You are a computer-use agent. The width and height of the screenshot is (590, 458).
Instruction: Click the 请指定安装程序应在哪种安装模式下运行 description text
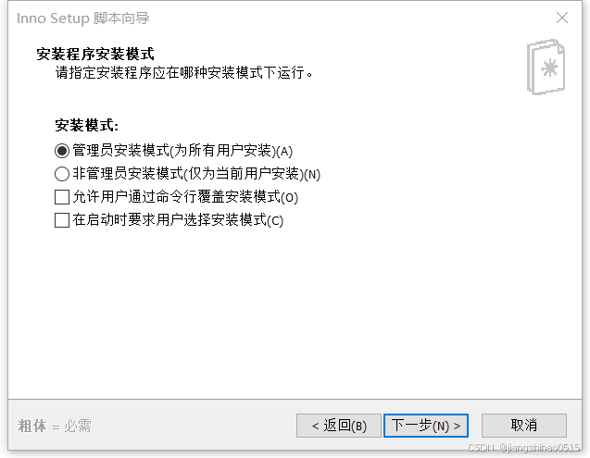pos(184,72)
